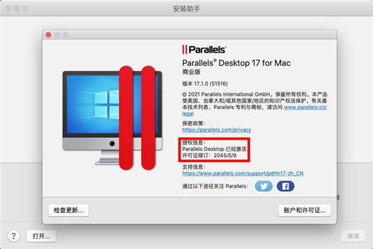Click the 检查更新... button
The height and width of the screenshot is (249, 373).
68,211
